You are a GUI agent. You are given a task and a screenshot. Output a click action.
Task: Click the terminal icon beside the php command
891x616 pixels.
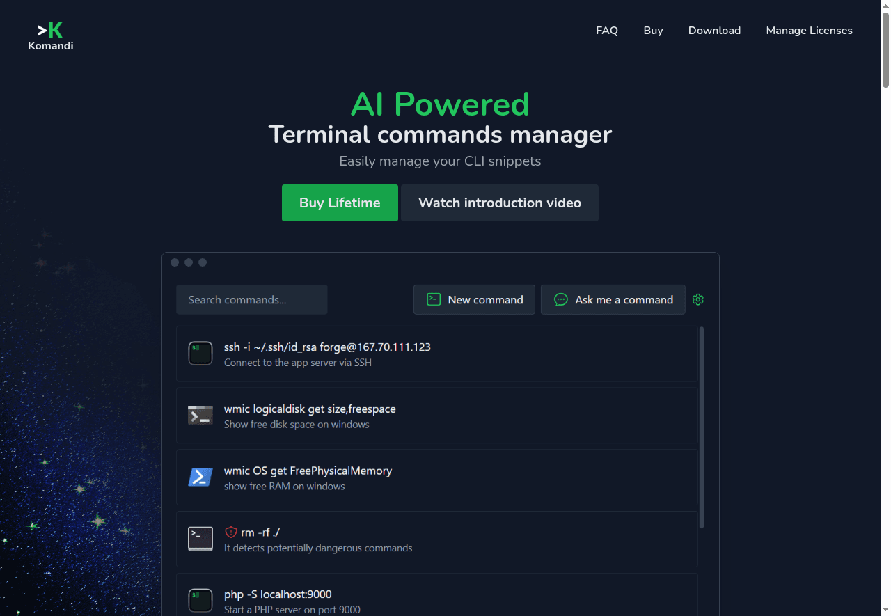click(200, 601)
